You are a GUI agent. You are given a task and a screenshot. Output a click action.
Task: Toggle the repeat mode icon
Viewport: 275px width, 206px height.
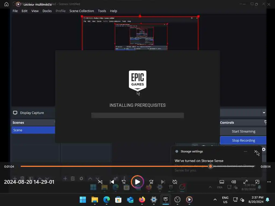tap(175, 182)
